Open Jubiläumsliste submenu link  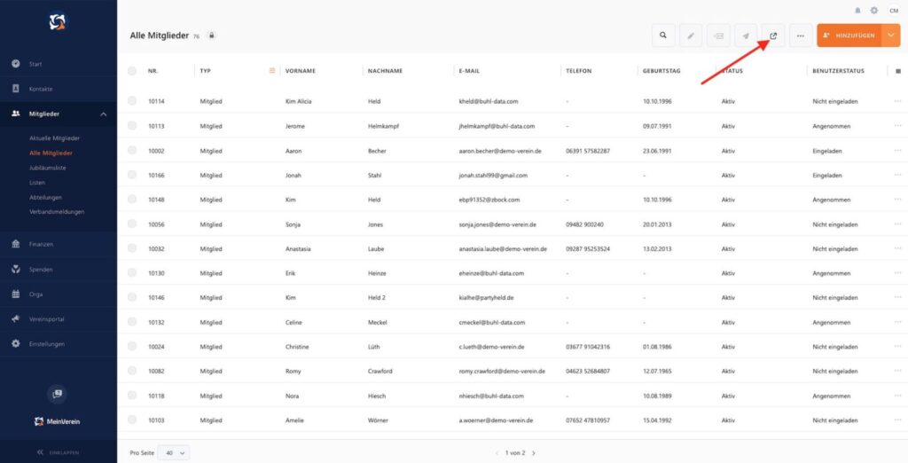48,168
